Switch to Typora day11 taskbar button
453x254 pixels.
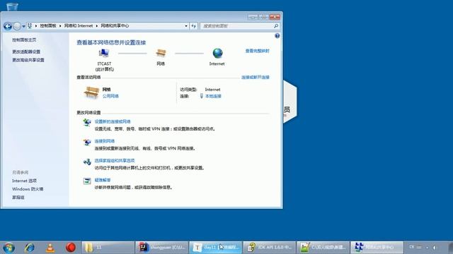click(x=215, y=248)
